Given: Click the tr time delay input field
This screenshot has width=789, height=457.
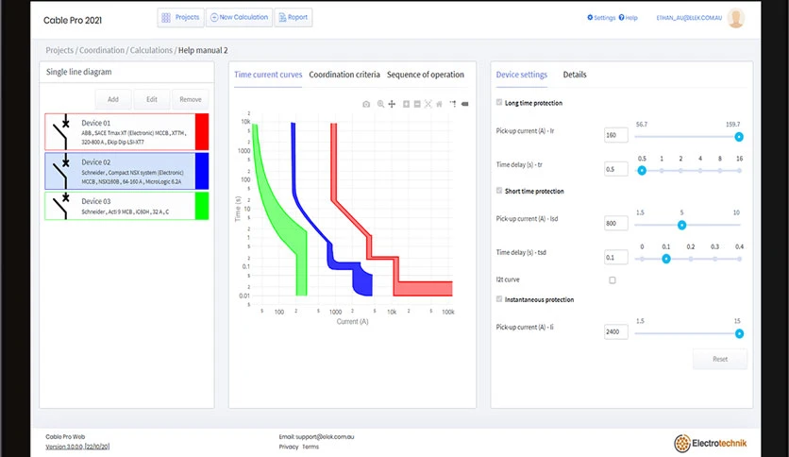Looking at the screenshot, I should coord(616,169).
